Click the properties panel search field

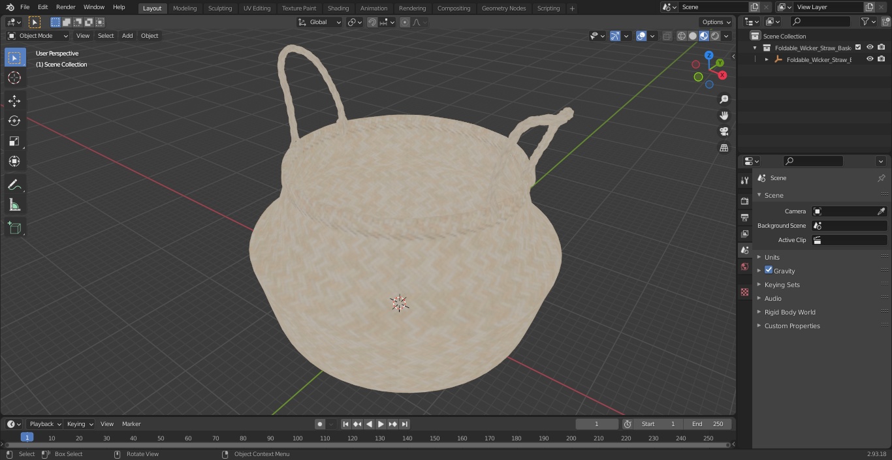(813, 161)
